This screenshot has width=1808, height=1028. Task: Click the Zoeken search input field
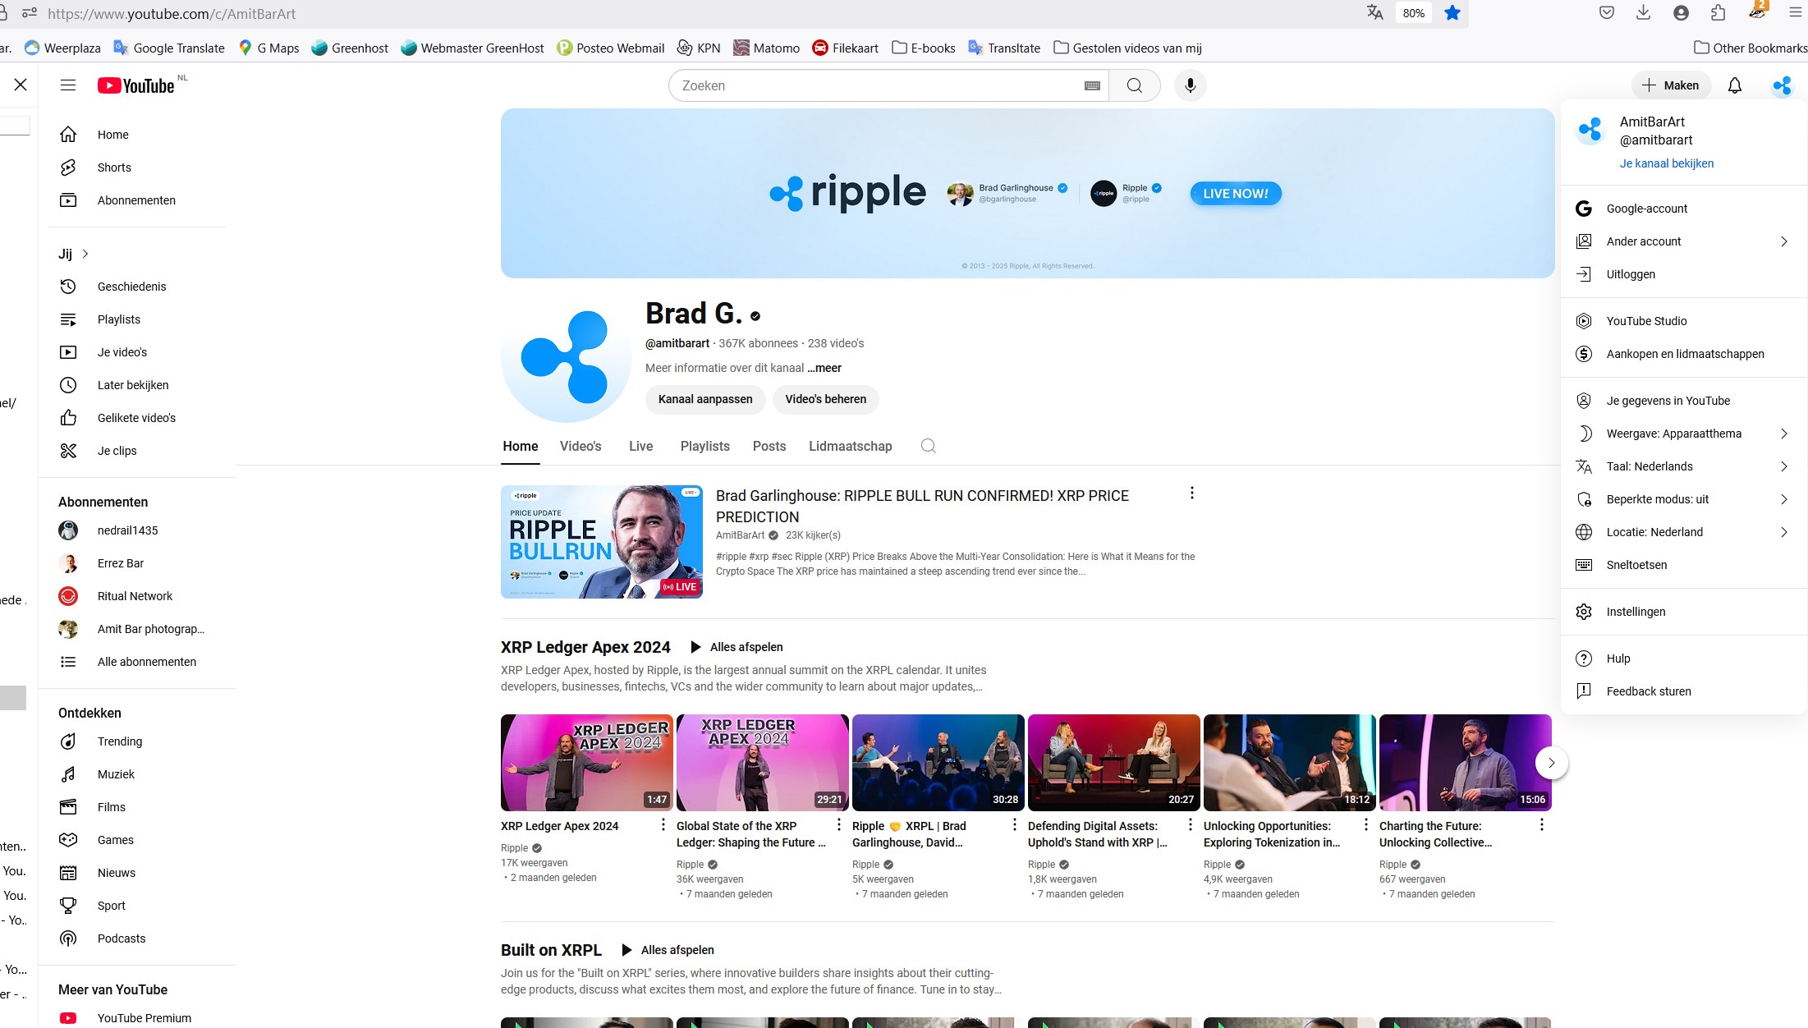874,85
